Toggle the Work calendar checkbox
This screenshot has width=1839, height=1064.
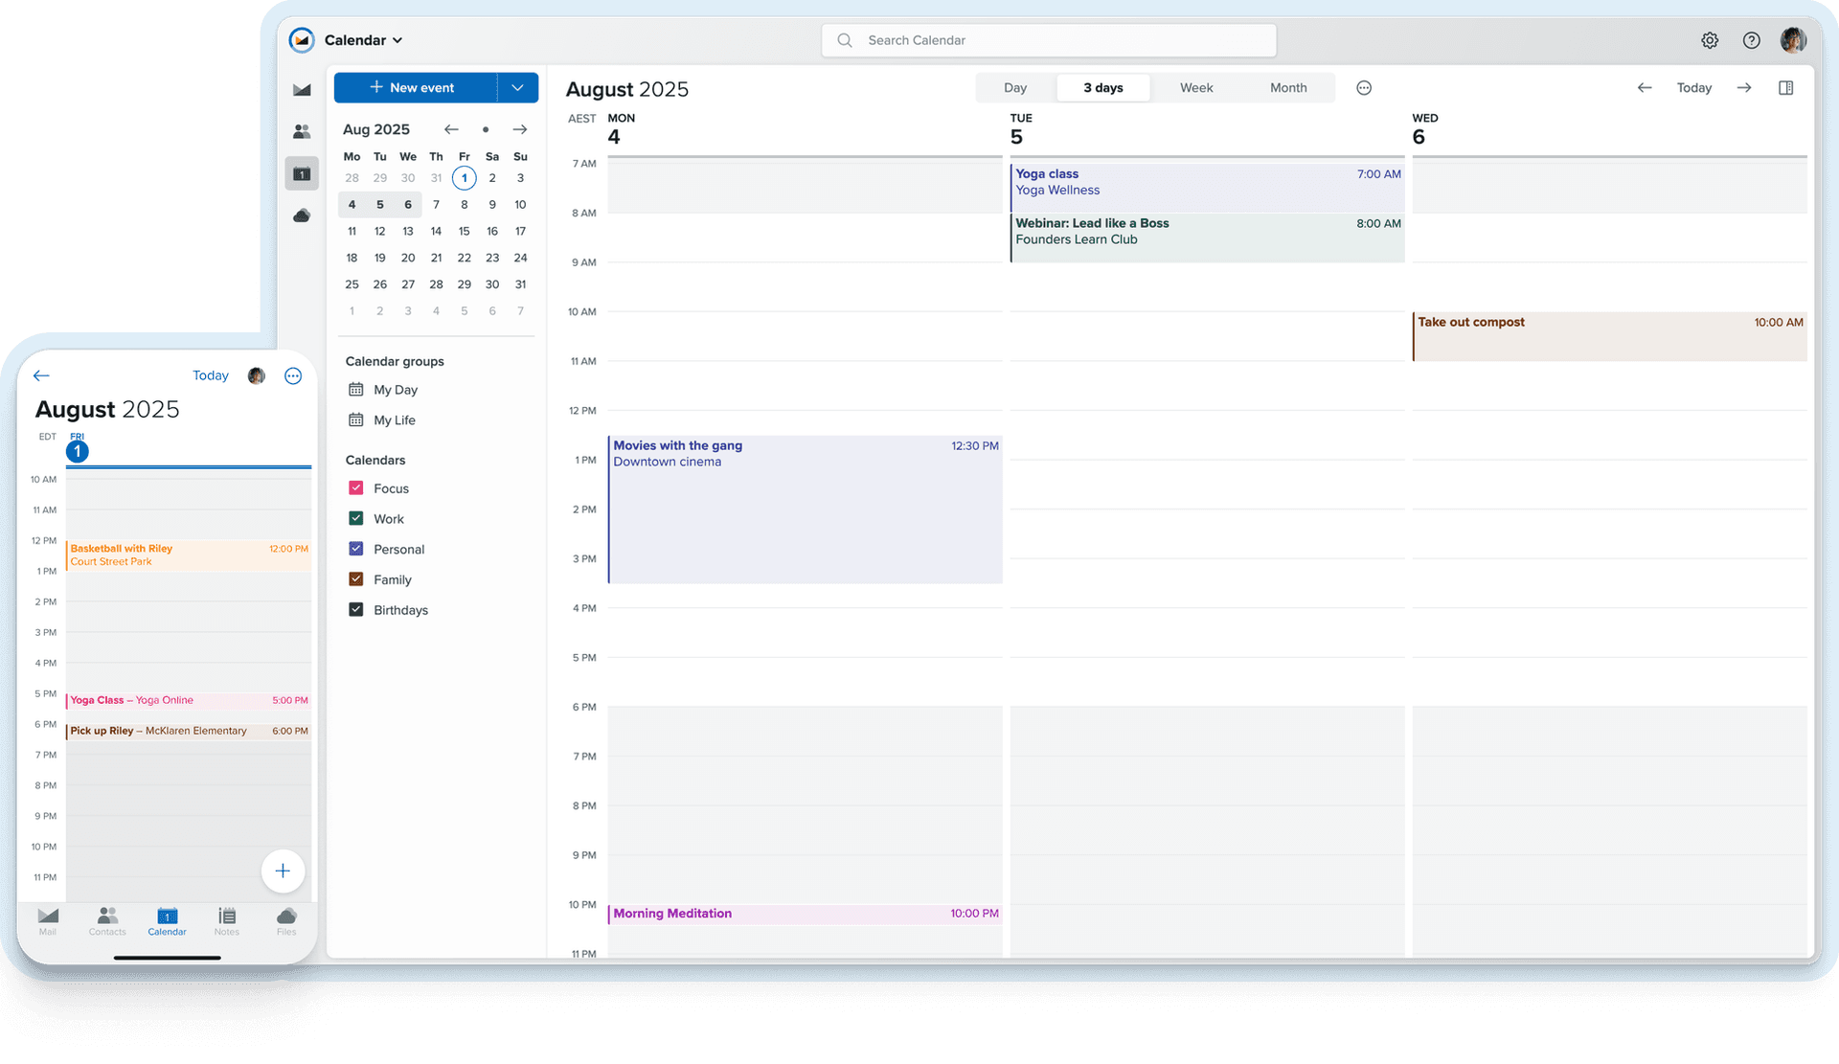(356, 518)
